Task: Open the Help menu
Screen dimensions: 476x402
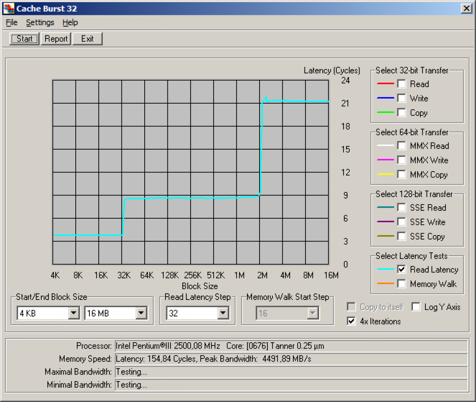Action: point(70,22)
